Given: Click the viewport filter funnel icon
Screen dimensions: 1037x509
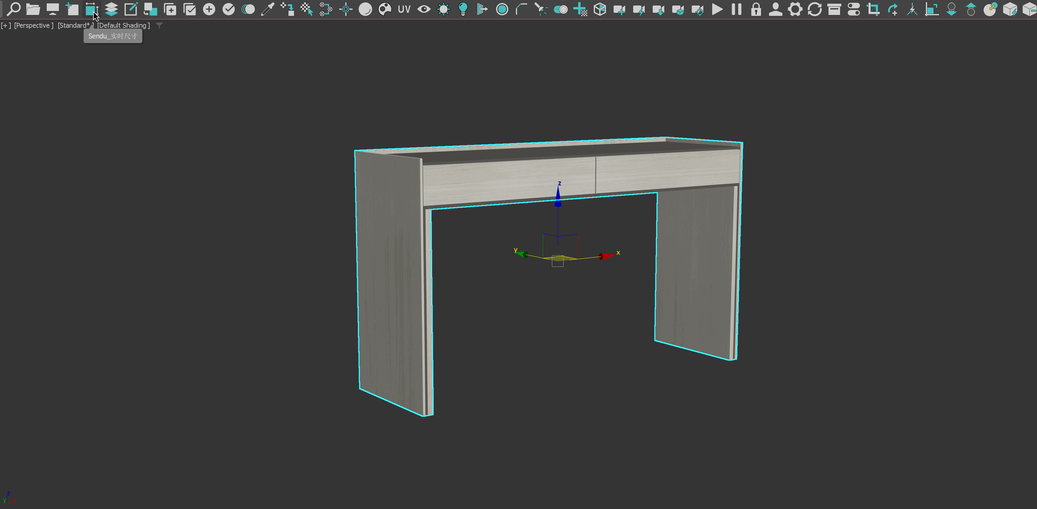Looking at the screenshot, I should tap(159, 25).
